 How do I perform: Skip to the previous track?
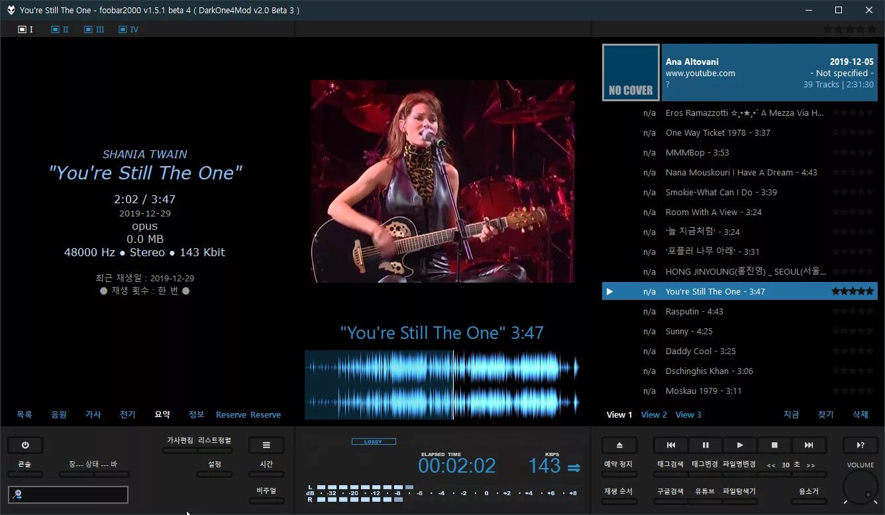click(x=670, y=445)
